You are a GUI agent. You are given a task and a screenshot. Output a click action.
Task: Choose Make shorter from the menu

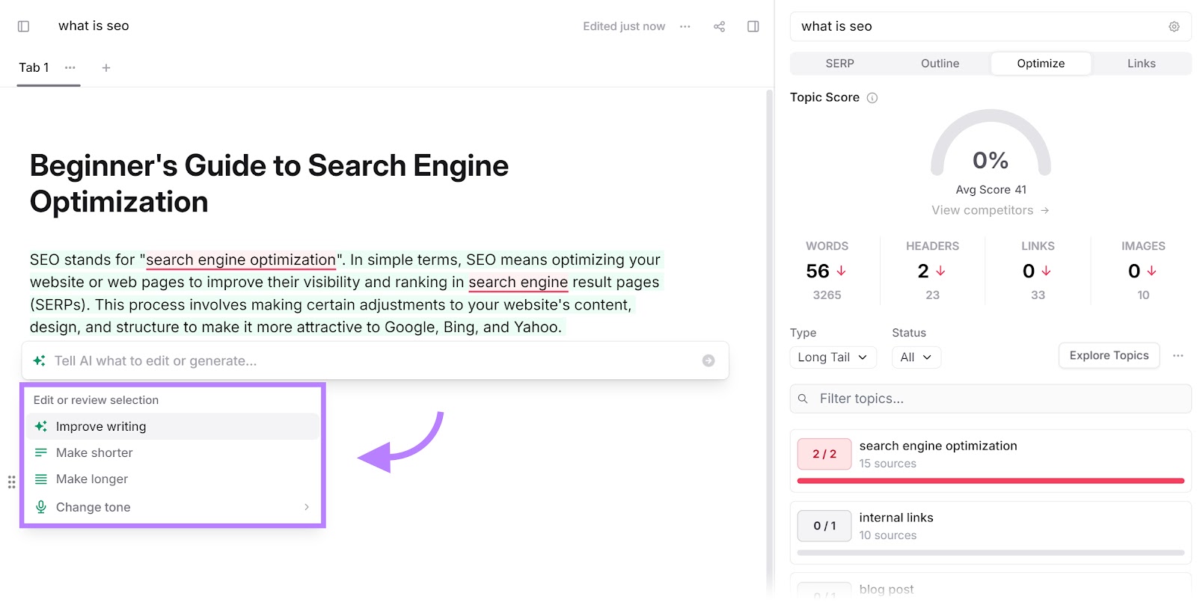[173, 452]
